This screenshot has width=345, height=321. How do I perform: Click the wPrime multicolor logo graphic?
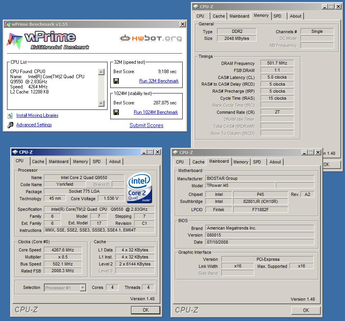tap(14, 41)
